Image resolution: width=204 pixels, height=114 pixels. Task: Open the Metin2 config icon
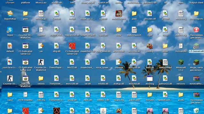[150, 46]
